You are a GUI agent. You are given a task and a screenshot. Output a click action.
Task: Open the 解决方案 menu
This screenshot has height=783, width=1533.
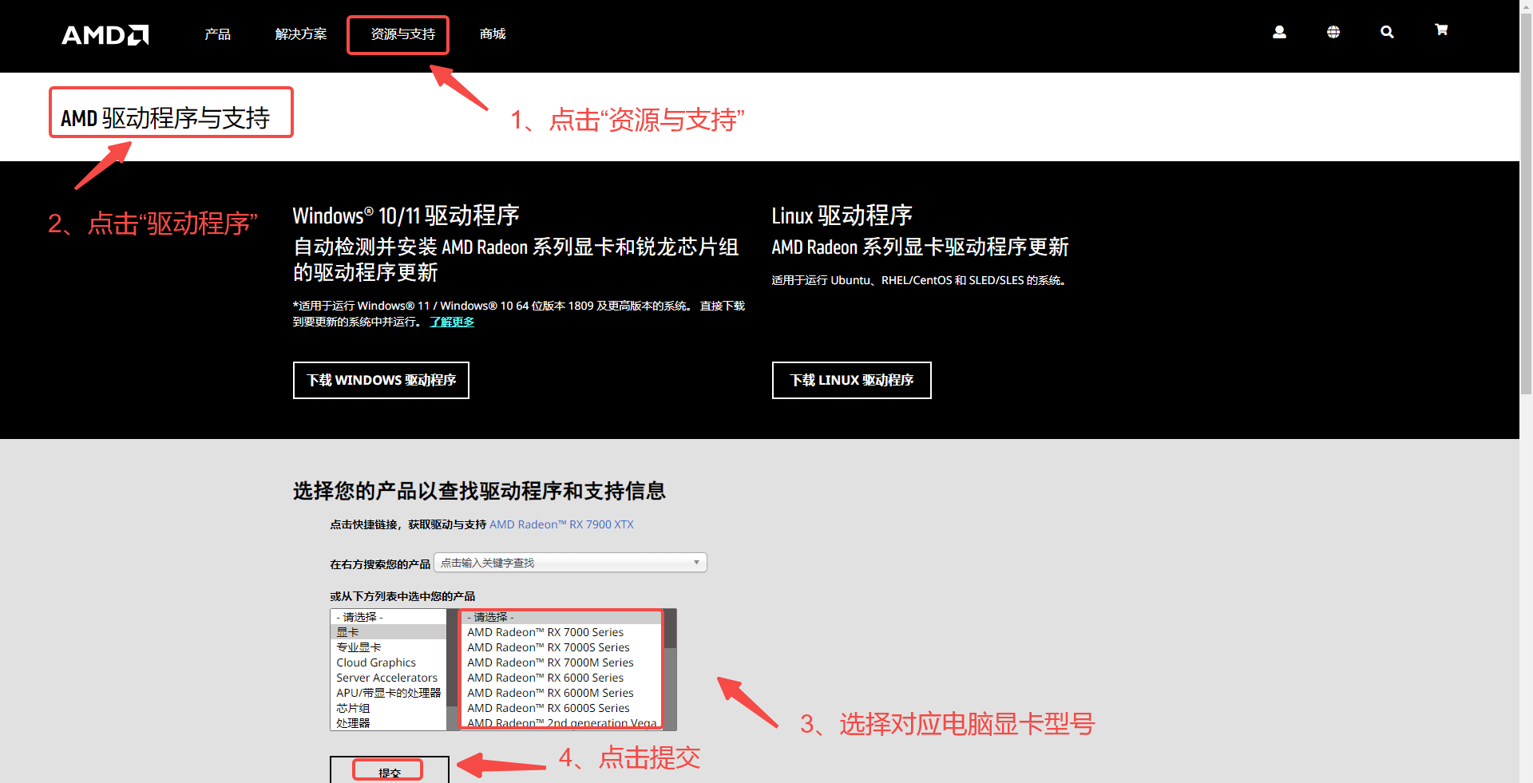pos(301,34)
